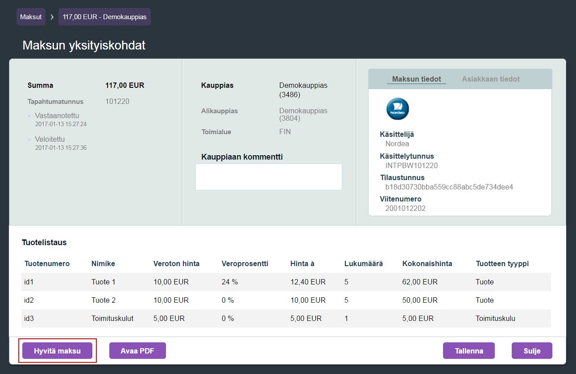
Task: Click the Toimituskulu product type cell
Action: point(496,319)
